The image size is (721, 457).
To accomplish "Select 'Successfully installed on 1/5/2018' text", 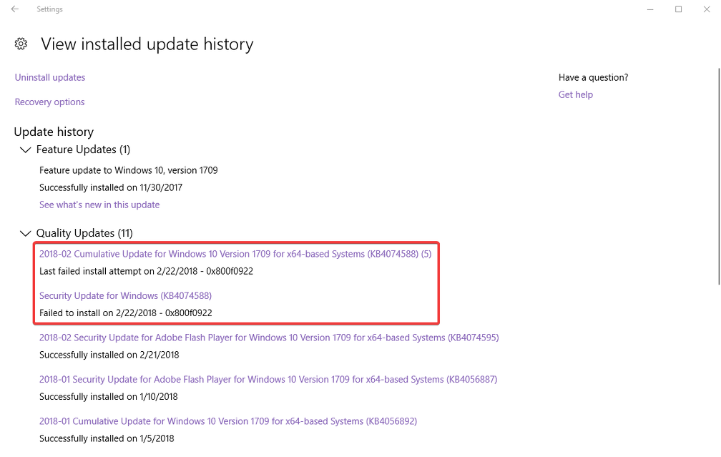I will coord(107,438).
